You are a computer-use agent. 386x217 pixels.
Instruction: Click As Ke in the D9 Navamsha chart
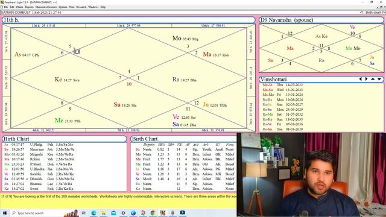pos(321,36)
